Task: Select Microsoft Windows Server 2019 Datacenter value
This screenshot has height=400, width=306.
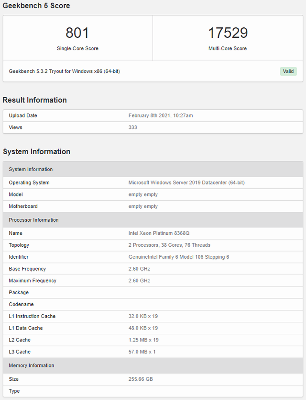Action: coord(186,183)
